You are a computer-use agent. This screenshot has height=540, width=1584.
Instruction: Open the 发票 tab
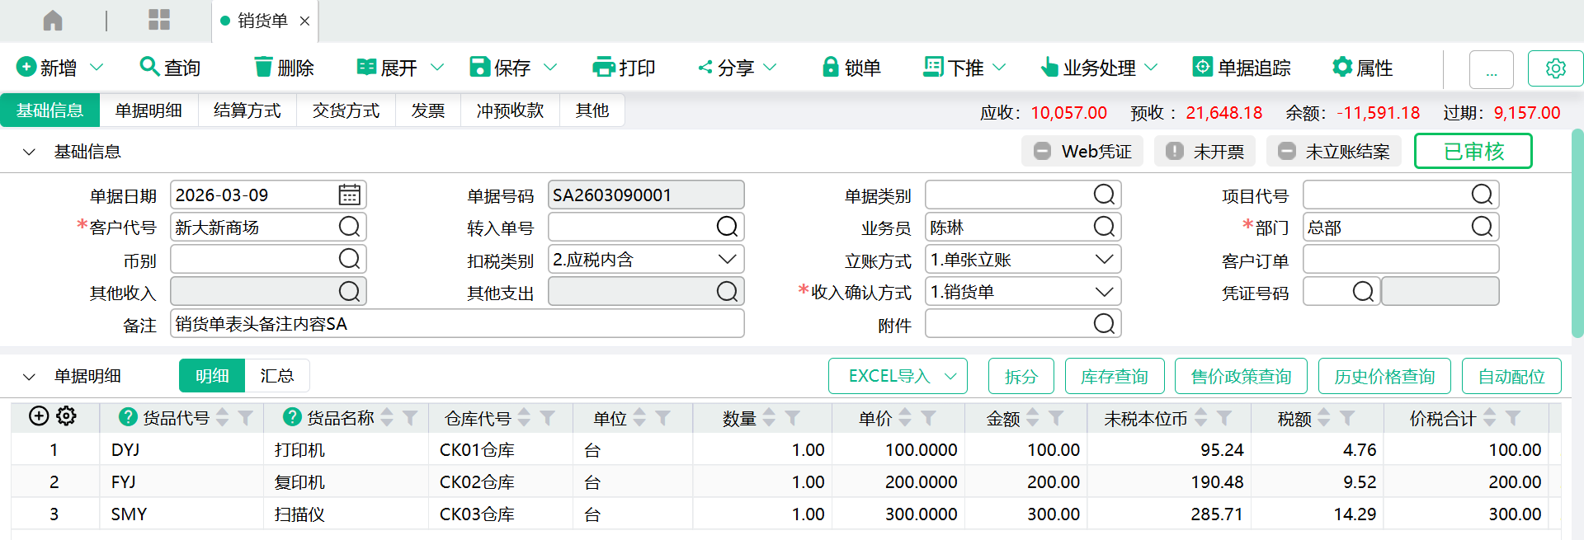(427, 110)
